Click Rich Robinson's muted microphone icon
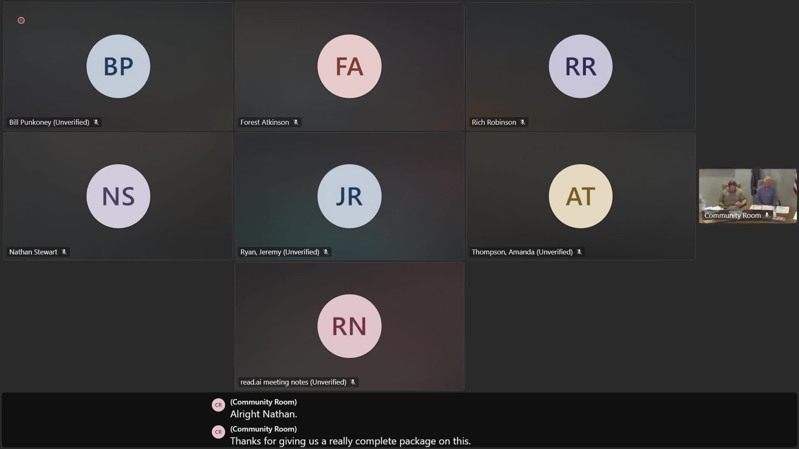799x449 pixels. coord(523,122)
